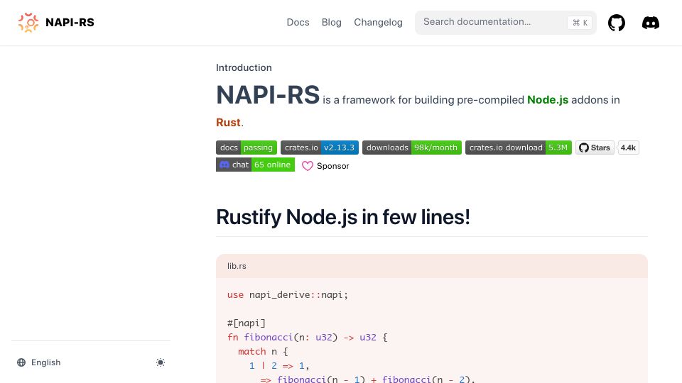The height and width of the screenshot is (383, 682).
Task: Click the #[napi] attribute line
Action: pos(247,323)
